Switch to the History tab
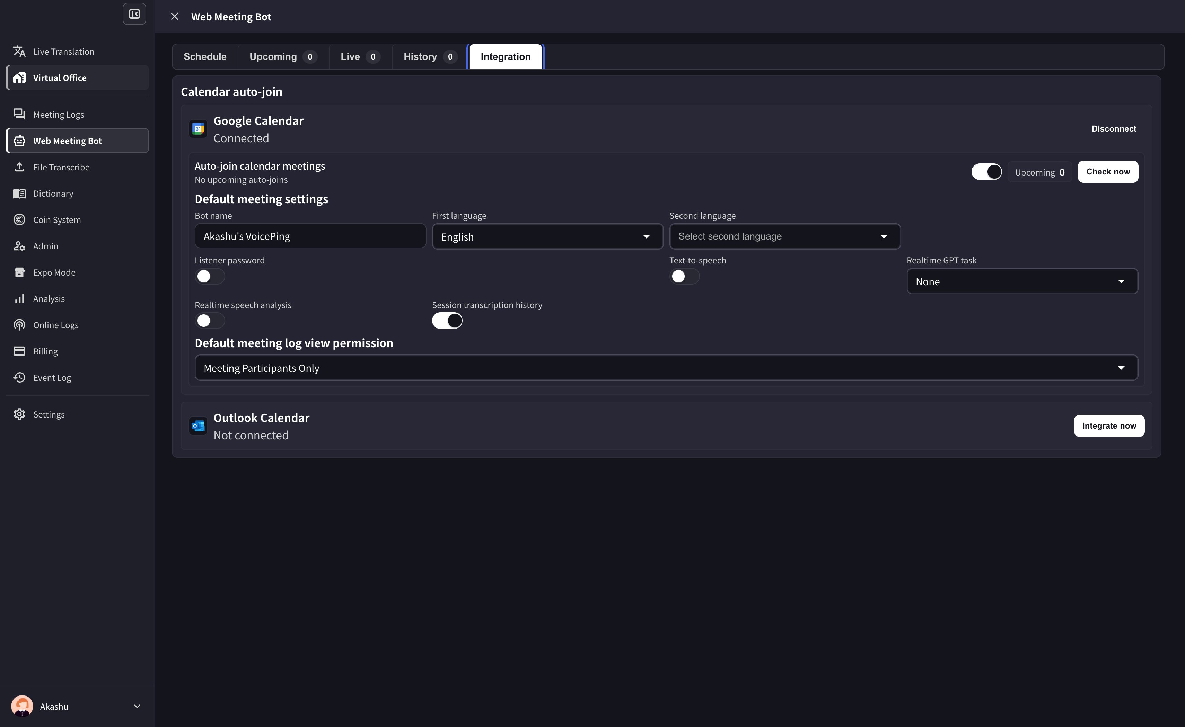The width and height of the screenshot is (1185, 727). (x=430, y=57)
